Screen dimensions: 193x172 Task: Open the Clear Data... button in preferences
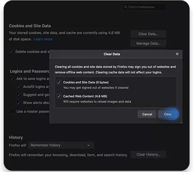(x=148, y=34)
